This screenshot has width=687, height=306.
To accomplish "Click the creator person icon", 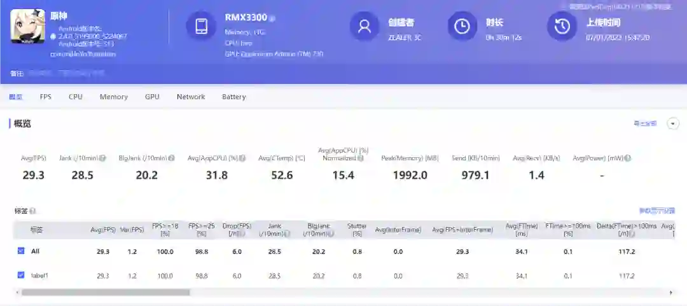I will point(364,26).
